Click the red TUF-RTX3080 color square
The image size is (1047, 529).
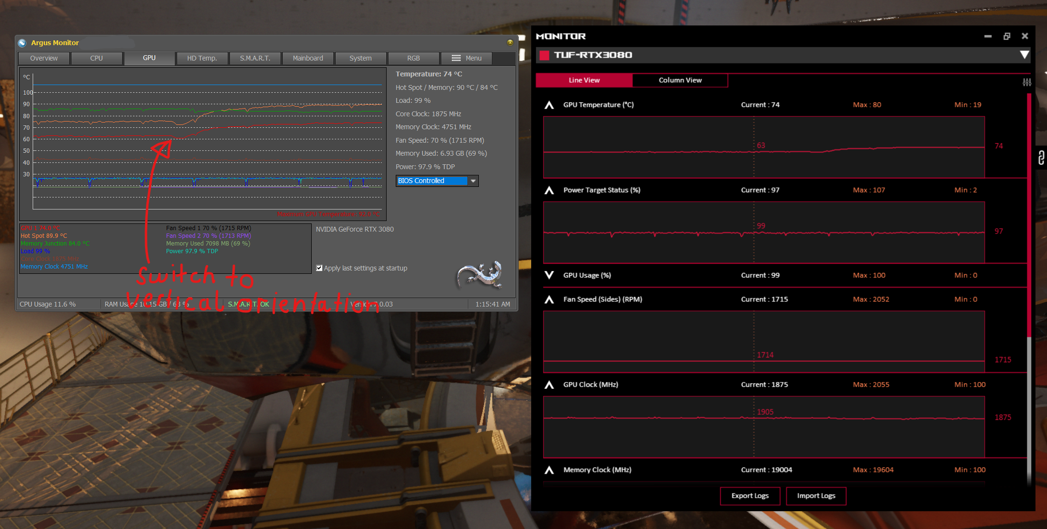(x=544, y=55)
